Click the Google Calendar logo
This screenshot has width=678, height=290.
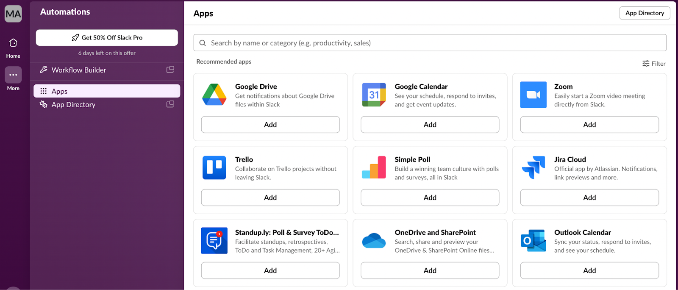pos(374,95)
